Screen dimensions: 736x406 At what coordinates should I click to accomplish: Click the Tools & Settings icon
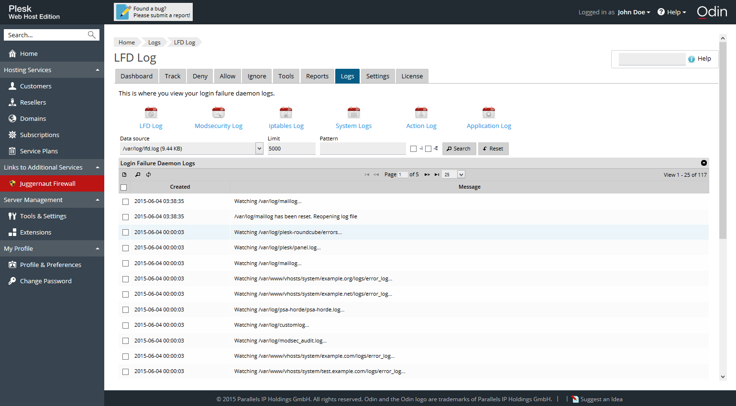[12, 216]
